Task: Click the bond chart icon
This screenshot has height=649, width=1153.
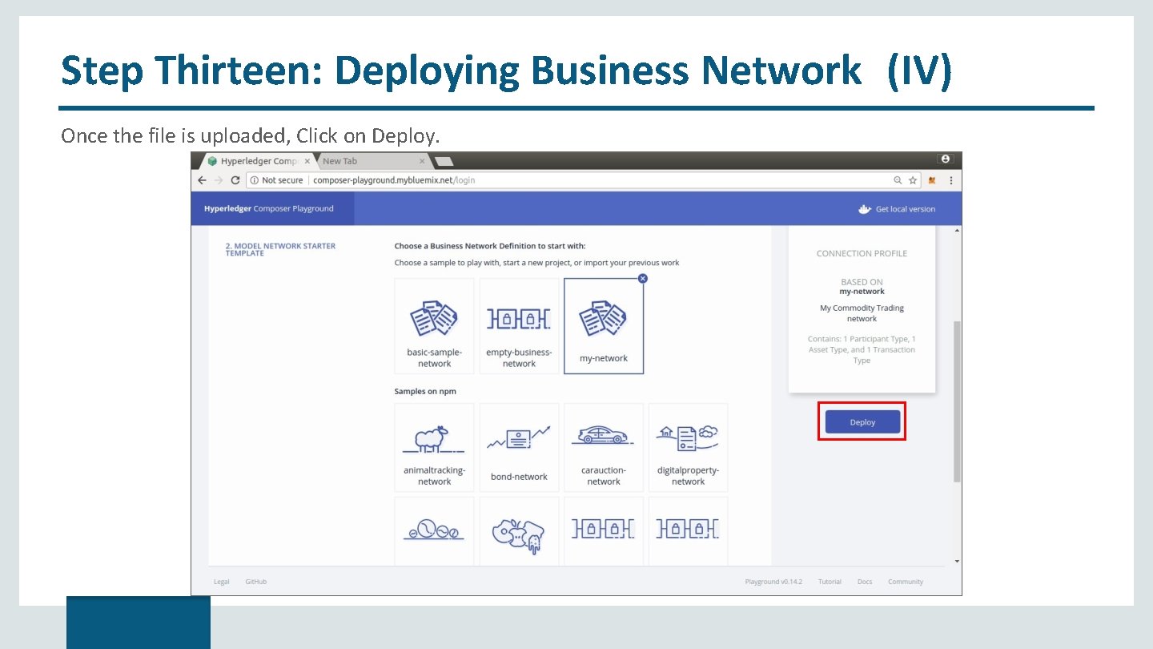Action: coord(519,437)
